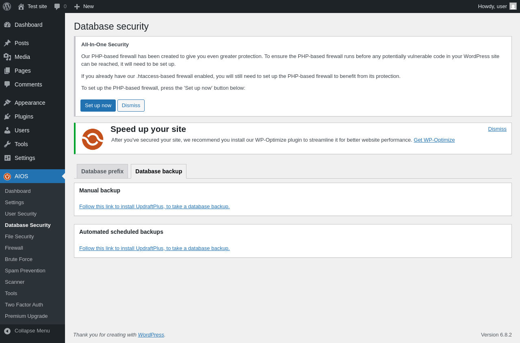
Task: Click UpdraftPlus link under Automated scheduled backups
Action: [x=154, y=248]
